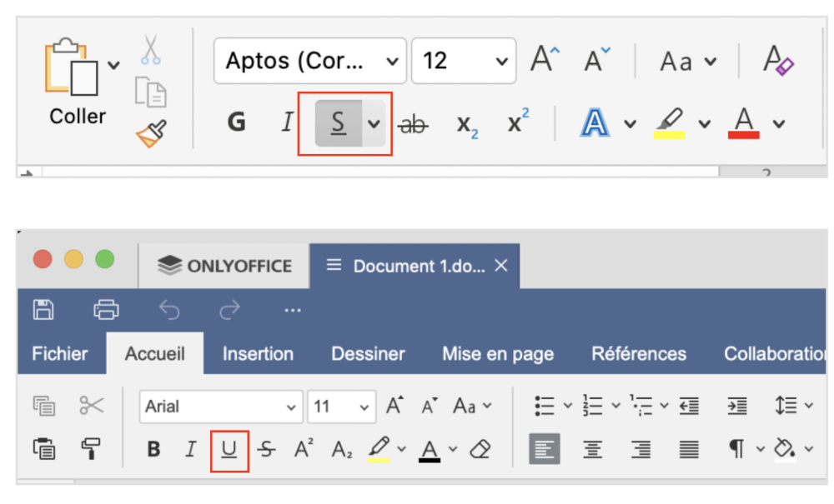The width and height of the screenshot is (834, 504).
Task: Click the font size field showing 11
Action: point(332,407)
